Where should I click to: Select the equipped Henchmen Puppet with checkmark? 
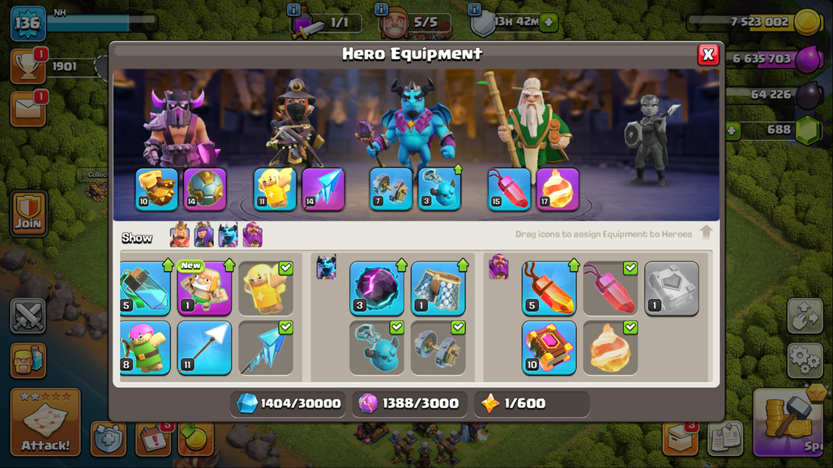[x=376, y=348]
